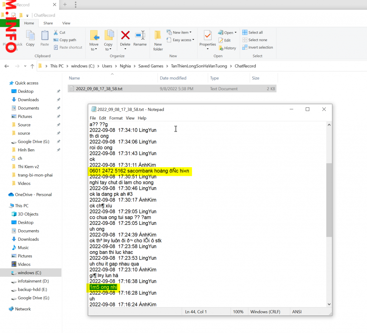Viewport: 367px width, 333px height.
Task: Click Select all in ribbon
Action: [252, 33]
